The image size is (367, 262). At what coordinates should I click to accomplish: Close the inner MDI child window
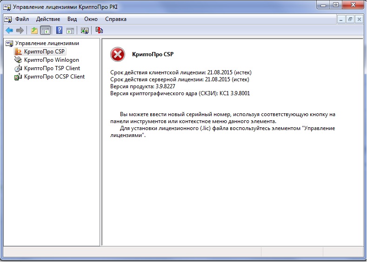pos(359,20)
